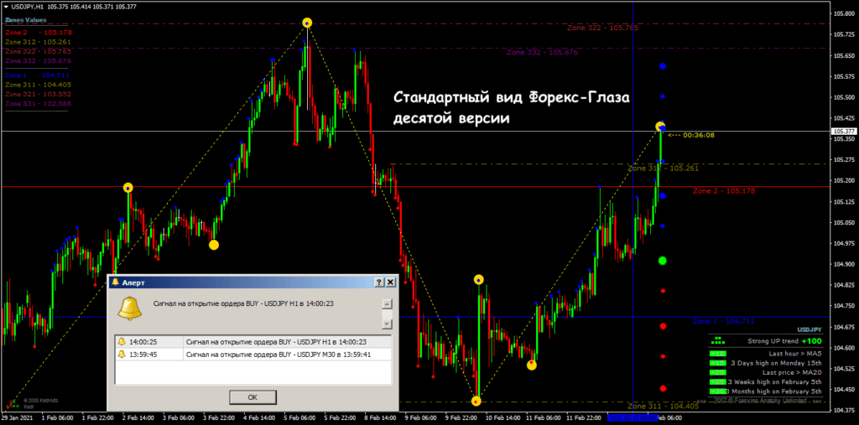Click the 105.377 current price tag on the price axis
859x425 pixels.
tap(842, 132)
